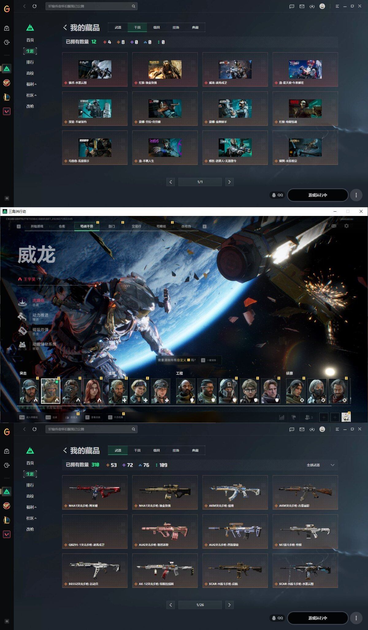368x630 pixels.
Task: Switch to the 载具 tab in the operators collection window
Action: (x=157, y=27)
